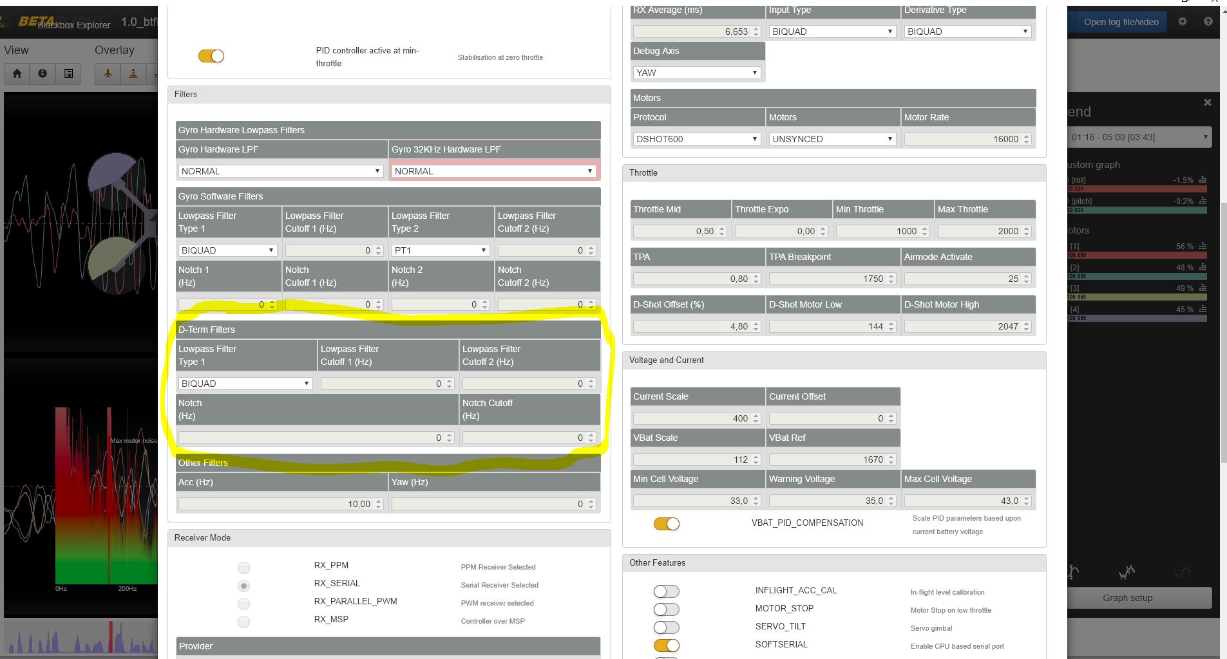Image resolution: width=1227 pixels, height=659 pixels.
Task: Toggle the craft overlay plane icon
Action: tap(108, 74)
